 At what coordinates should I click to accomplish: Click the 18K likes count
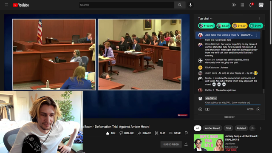coord(113,133)
